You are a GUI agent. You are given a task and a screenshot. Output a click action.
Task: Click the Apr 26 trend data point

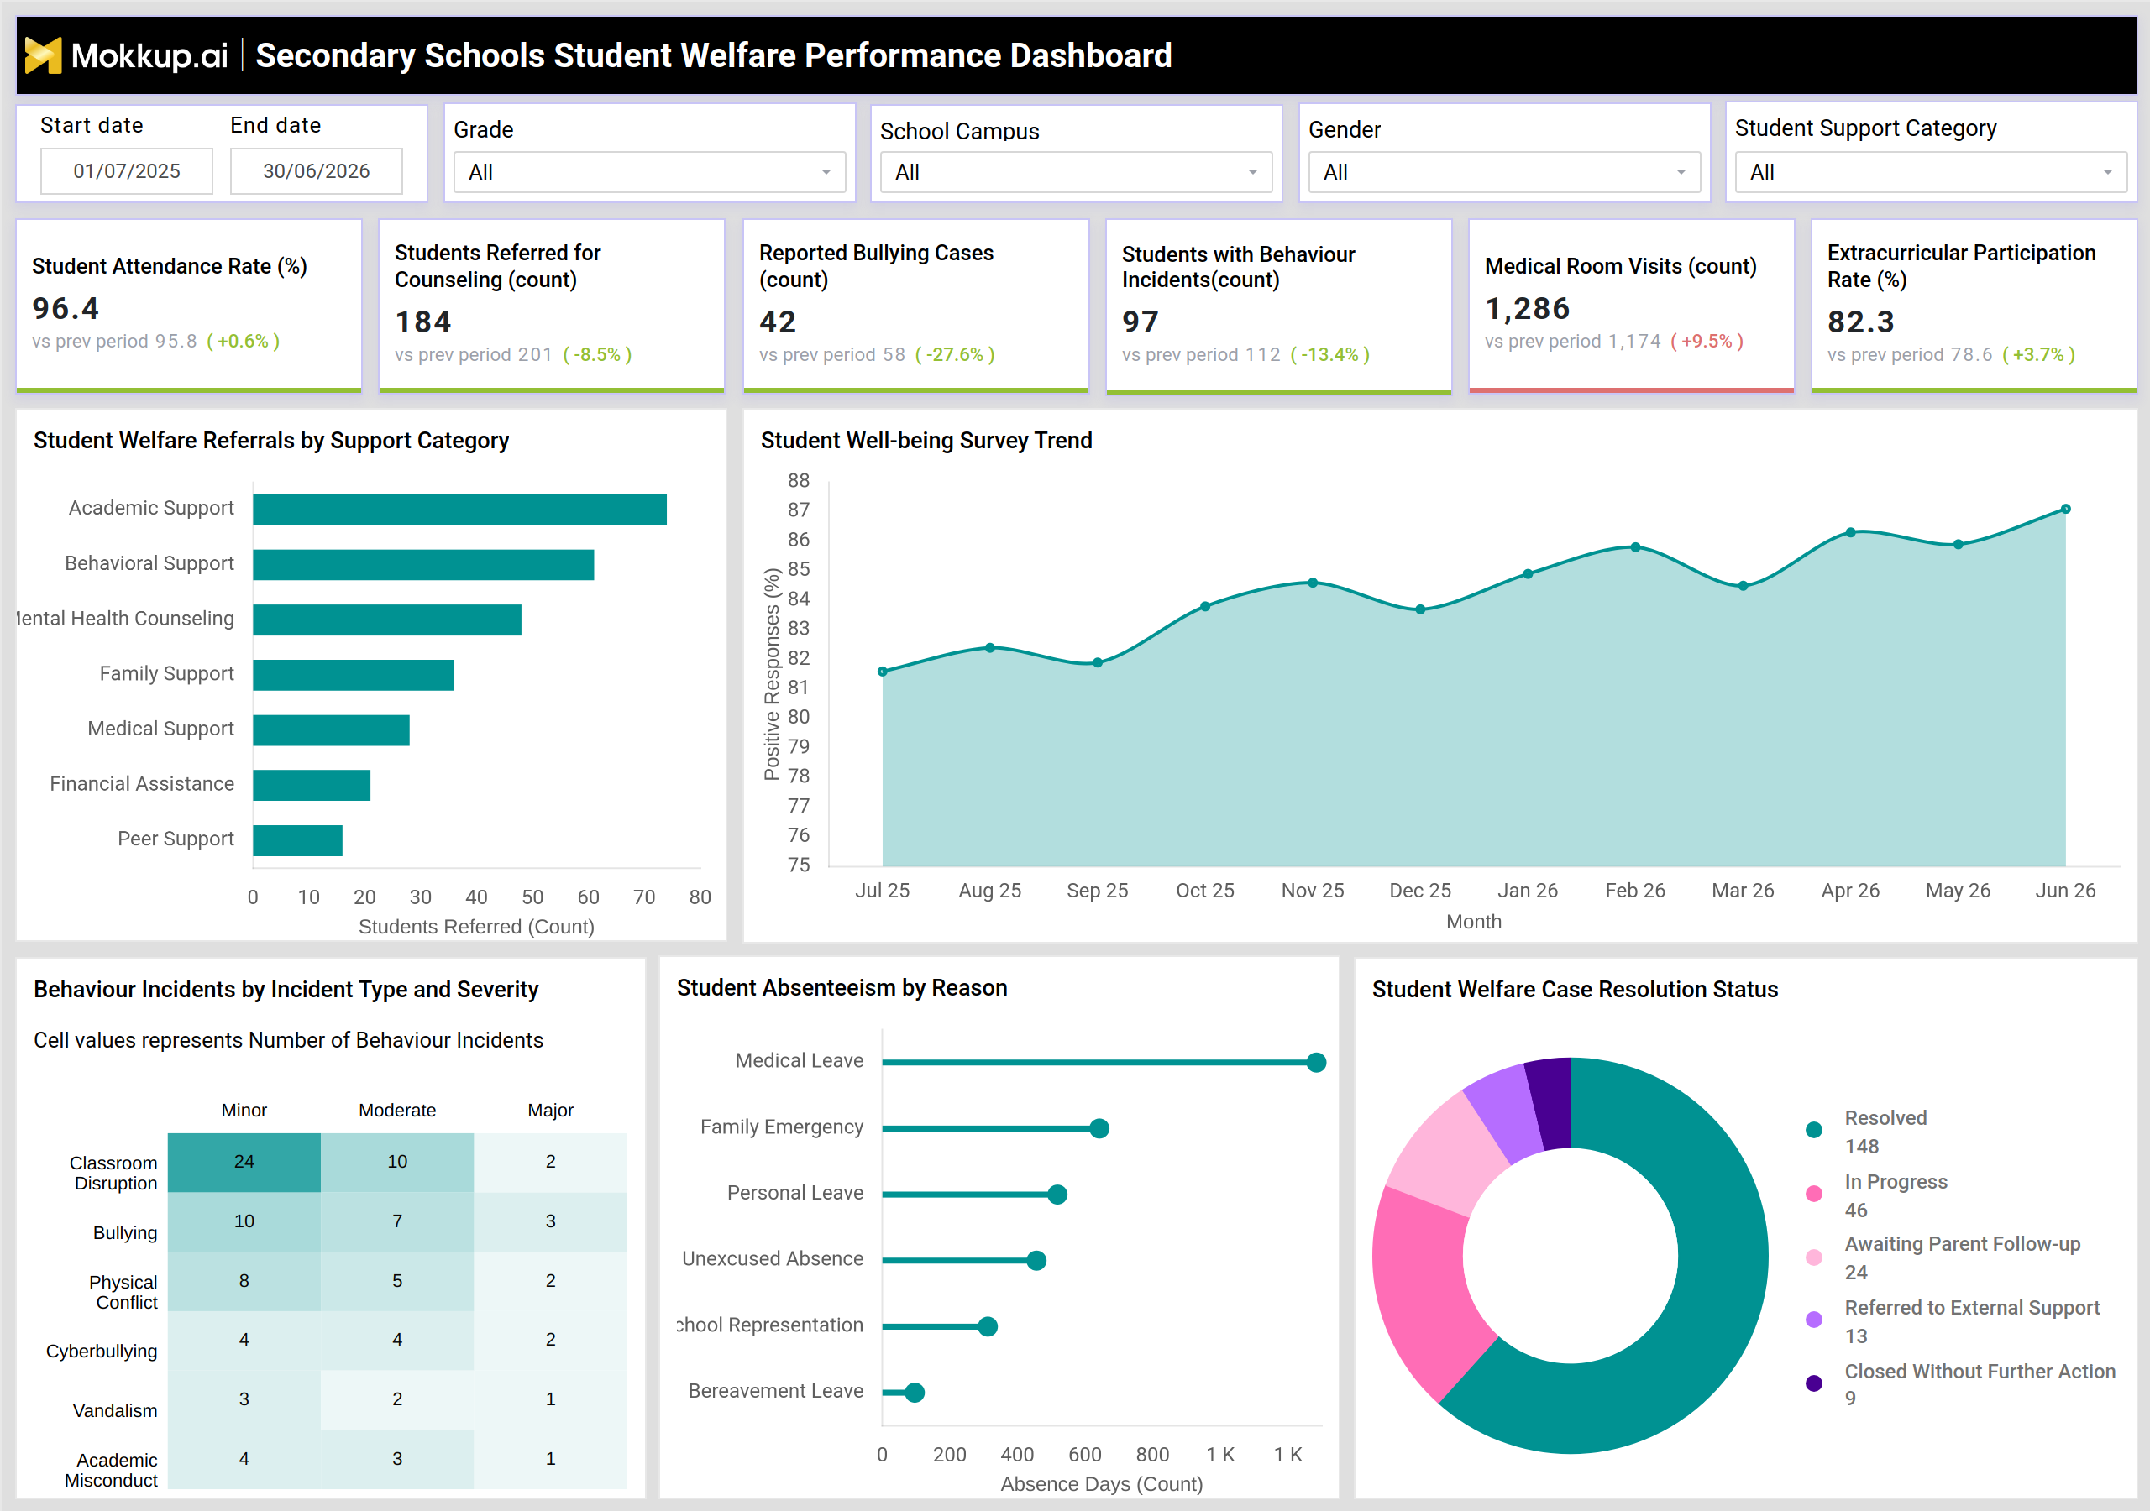point(1850,533)
